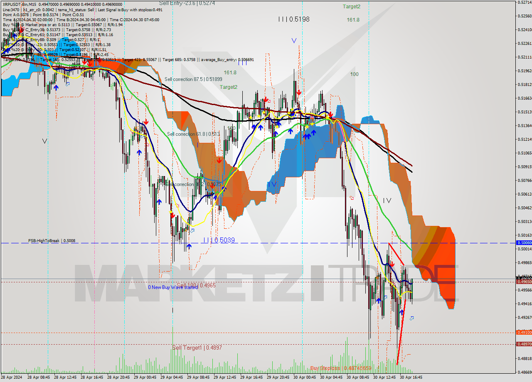Select 'Sell correction 61.8 | 0.513' label
The width and height of the screenshot is (532, 382).
tap(193, 134)
